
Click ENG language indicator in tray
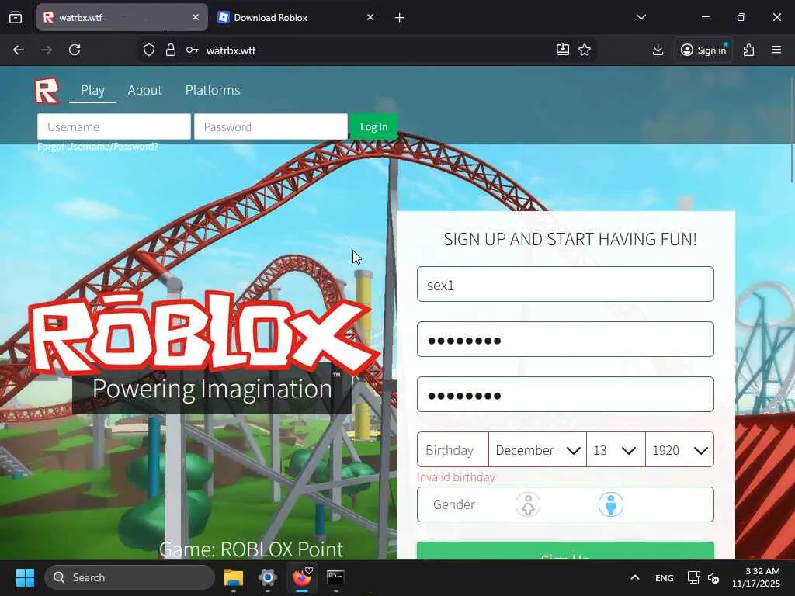pos(665,577)
